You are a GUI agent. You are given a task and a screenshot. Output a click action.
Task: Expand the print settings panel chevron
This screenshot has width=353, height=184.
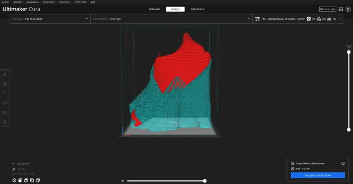[x=339, y=19]
